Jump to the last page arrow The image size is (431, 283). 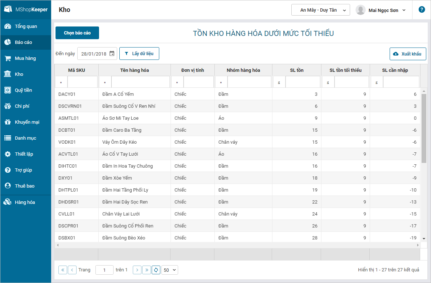click(x=147, y=270)
